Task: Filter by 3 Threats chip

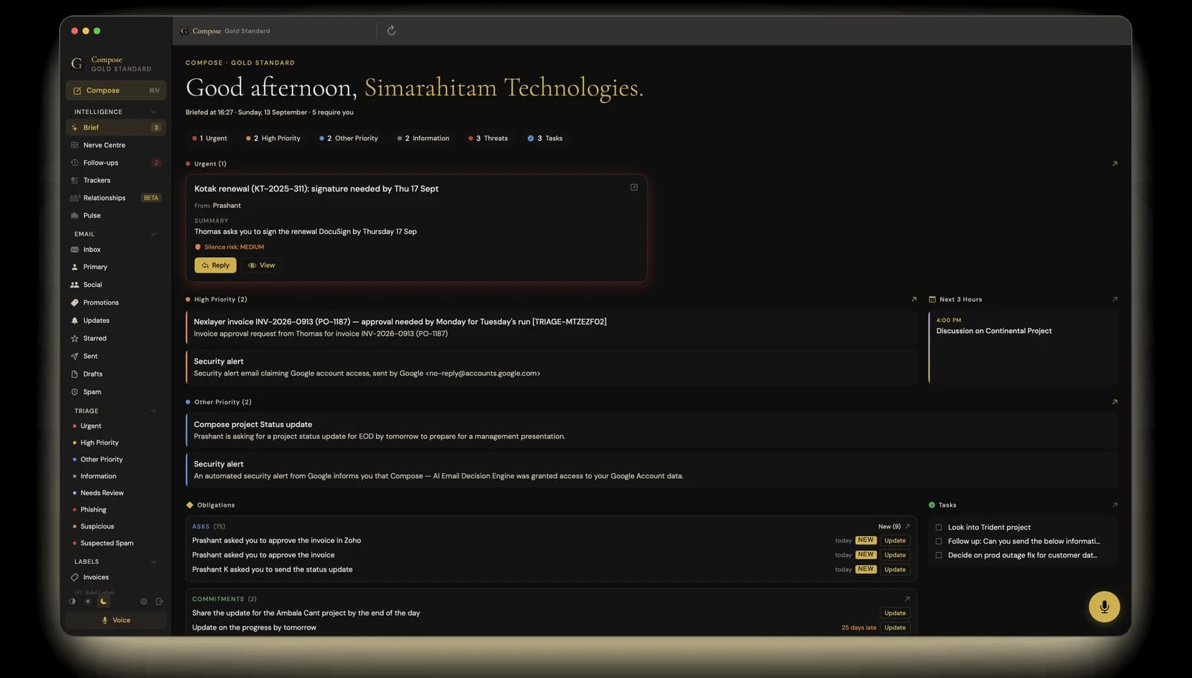Action: pyautogui.click(x=488, y=139)
